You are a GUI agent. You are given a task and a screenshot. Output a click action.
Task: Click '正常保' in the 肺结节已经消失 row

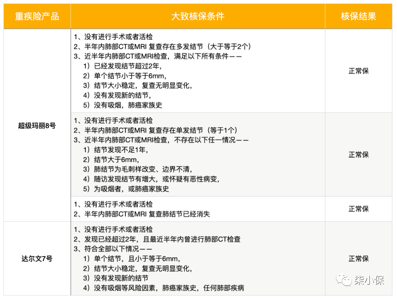[358, 209]
